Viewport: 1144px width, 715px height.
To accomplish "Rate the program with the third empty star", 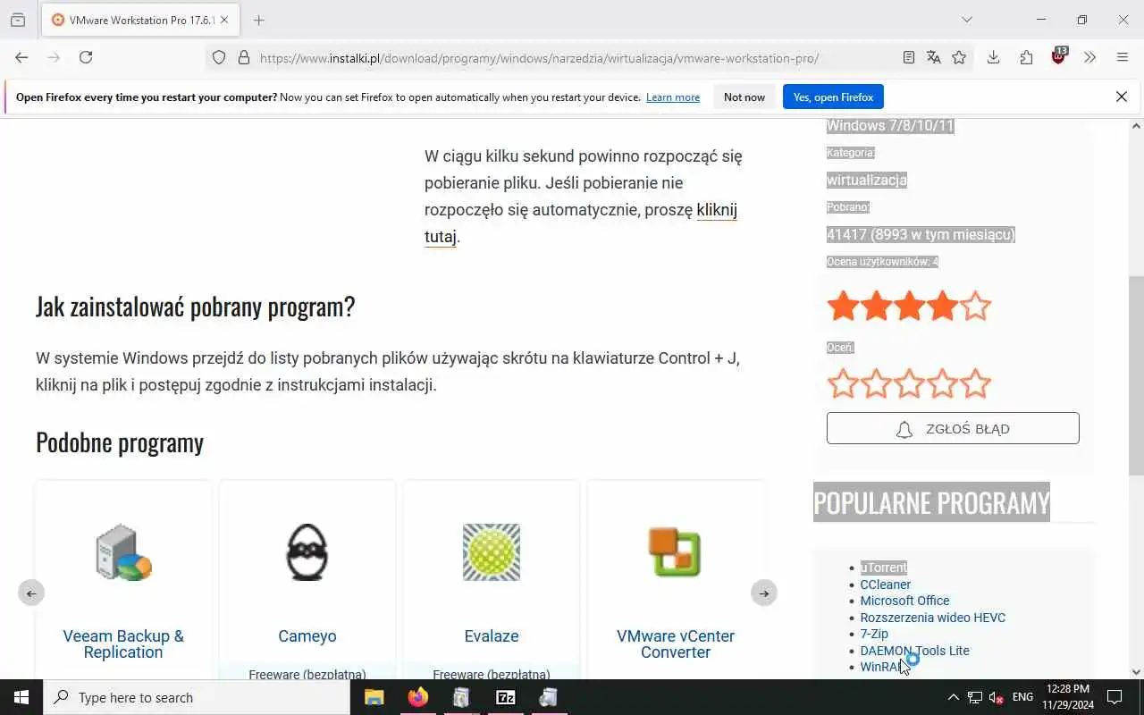I will (909, 383).
